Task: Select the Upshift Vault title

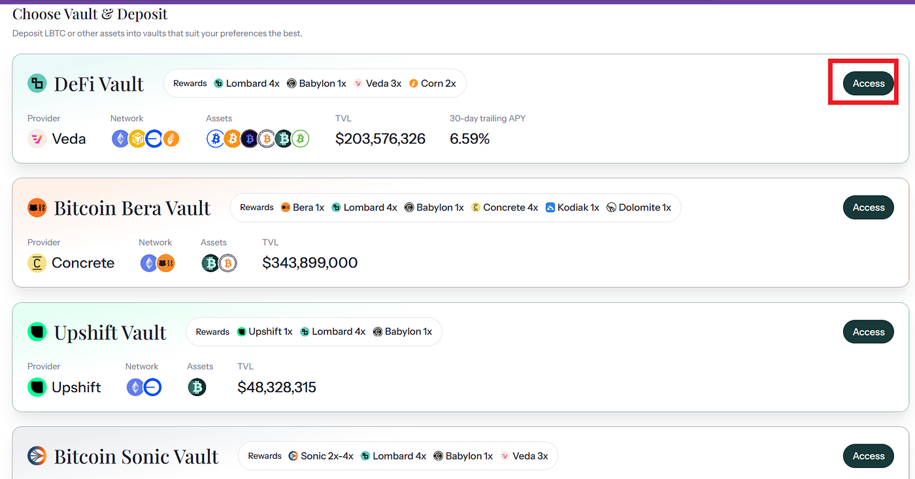Action: click(x=110, y=332)
